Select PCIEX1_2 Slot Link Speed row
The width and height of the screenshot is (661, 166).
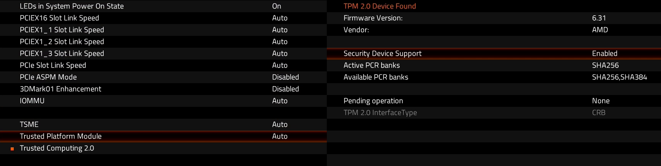pos(62,42)
